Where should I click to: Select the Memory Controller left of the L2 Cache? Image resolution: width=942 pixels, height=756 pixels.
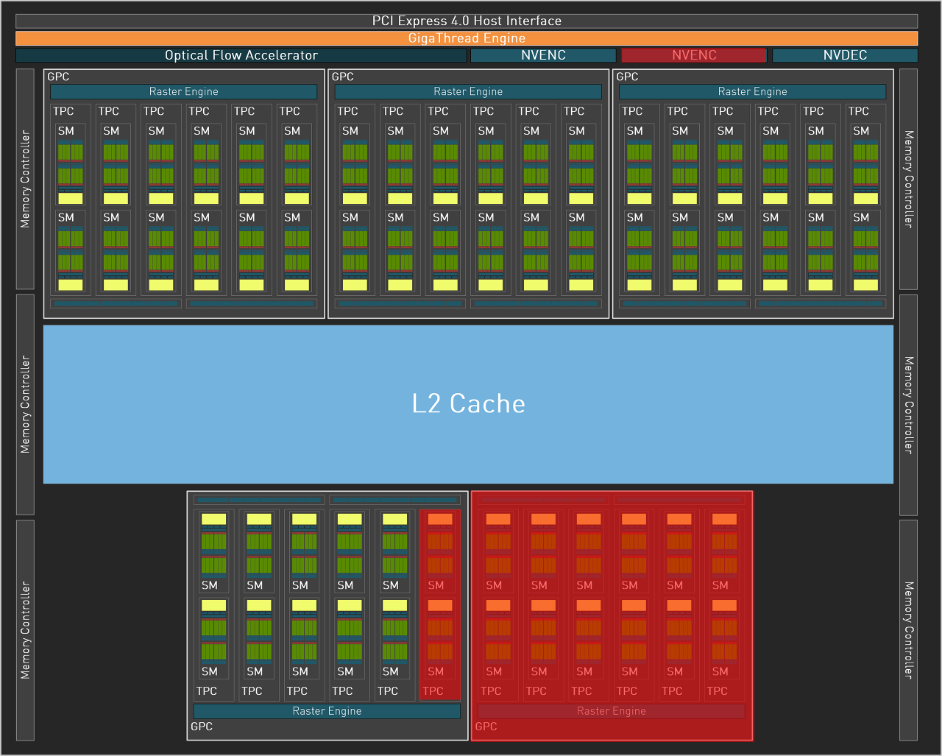(x=25, y=405)
